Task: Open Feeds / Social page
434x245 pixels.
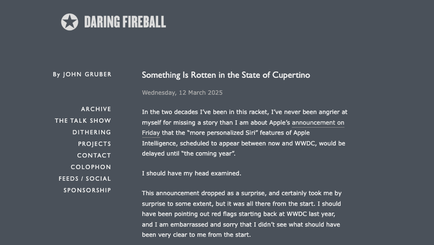Action: (x=85, y=179)
